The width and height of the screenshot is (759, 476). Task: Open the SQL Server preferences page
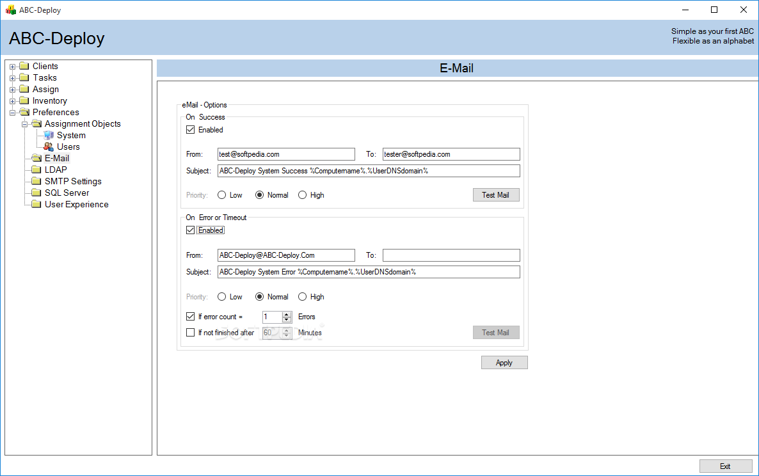click(x=67, y=193)
